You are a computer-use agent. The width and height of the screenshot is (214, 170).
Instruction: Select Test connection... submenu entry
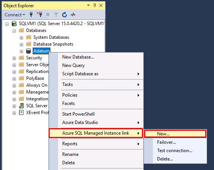pyautogui.click(x=175, y=151)
